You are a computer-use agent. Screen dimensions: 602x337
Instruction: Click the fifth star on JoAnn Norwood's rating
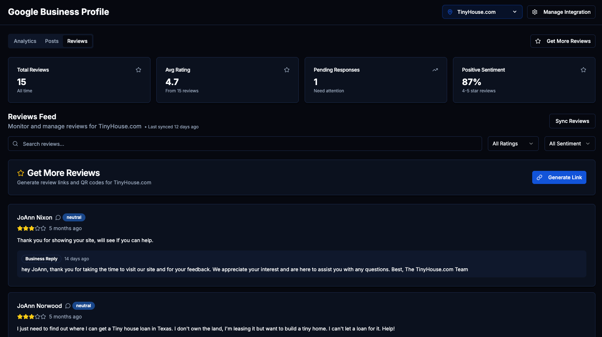coord(44,317)
